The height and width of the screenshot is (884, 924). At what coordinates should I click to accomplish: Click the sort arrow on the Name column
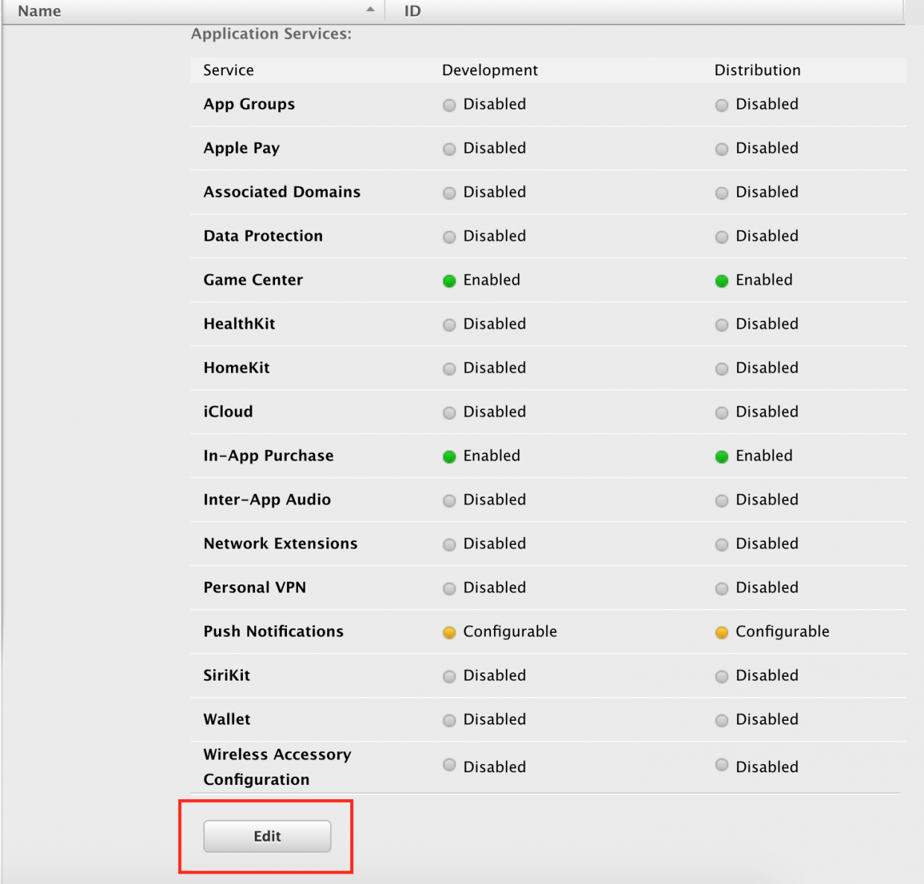pyautogui.click(x=370, y=10)
